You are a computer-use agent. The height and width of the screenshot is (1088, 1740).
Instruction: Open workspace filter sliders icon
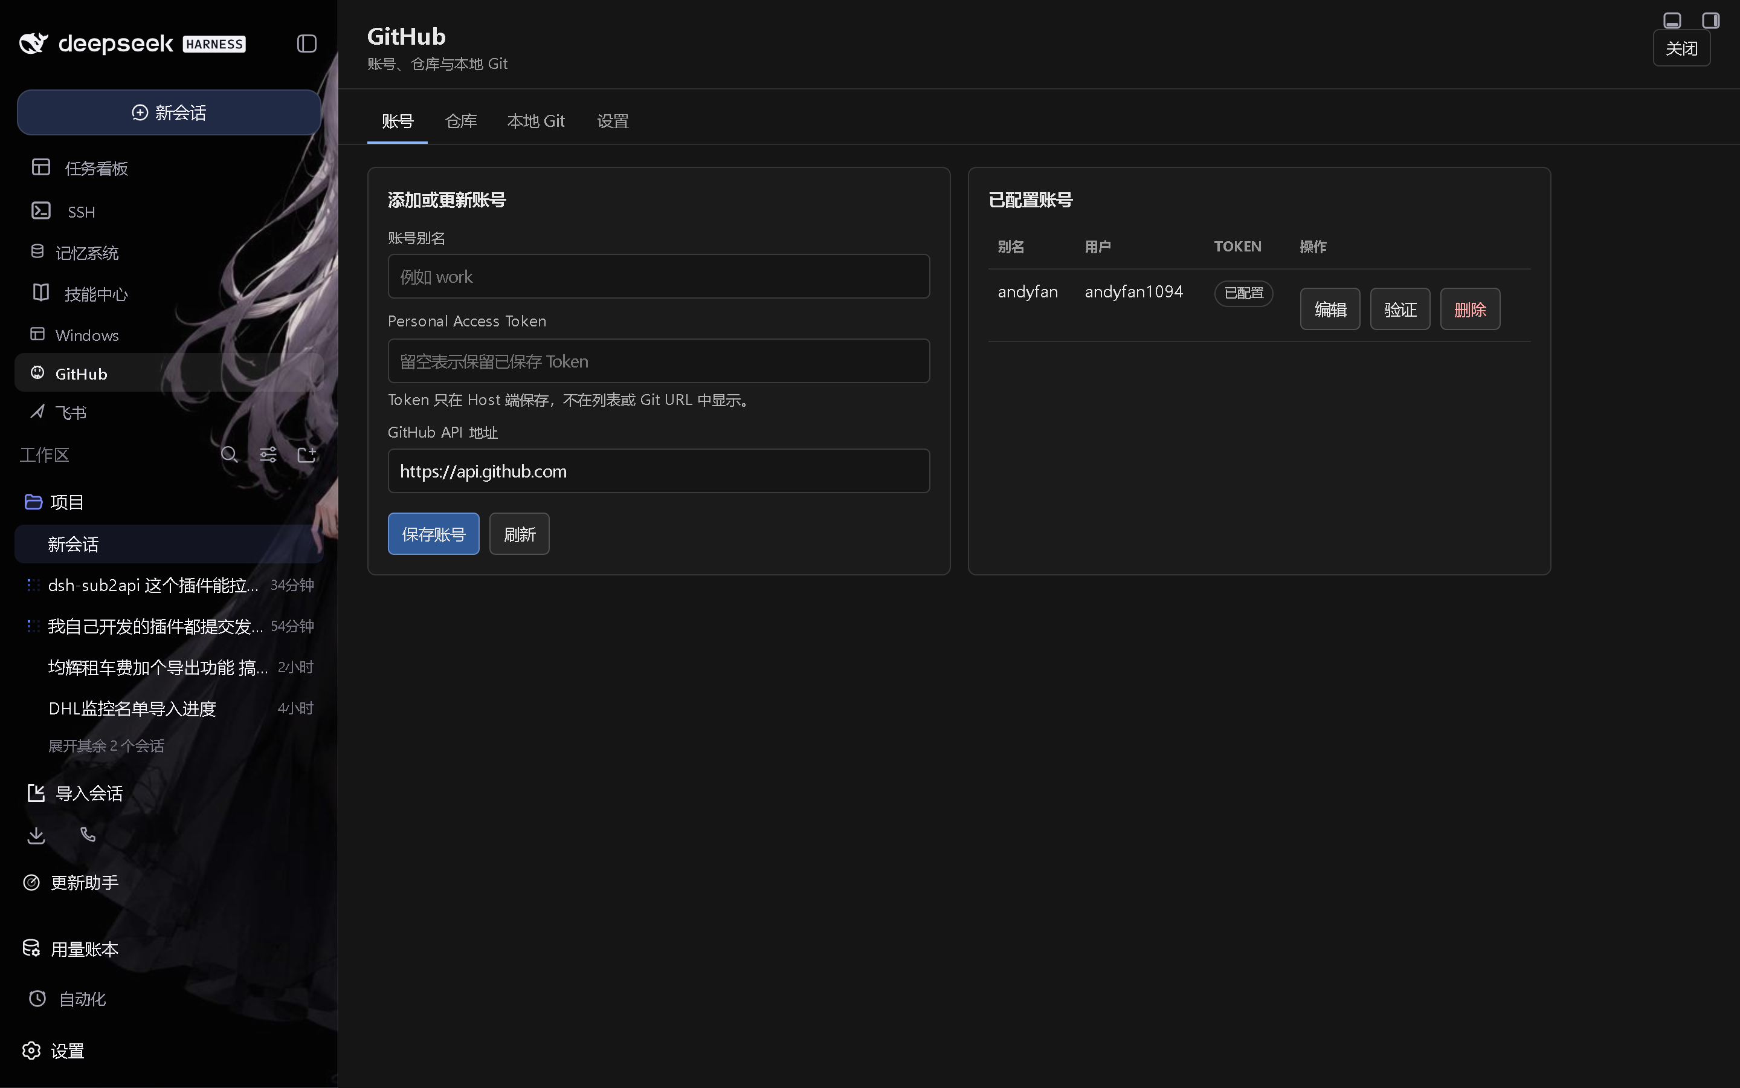pos(268,454)
